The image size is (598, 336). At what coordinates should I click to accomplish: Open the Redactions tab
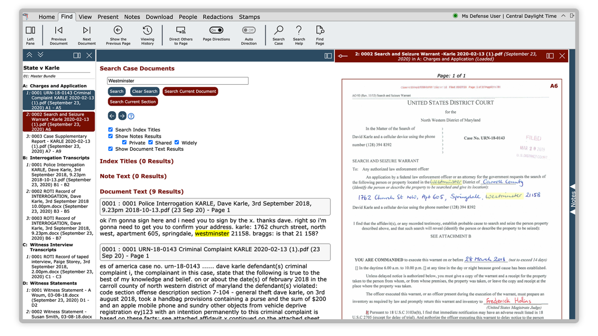[218, 17]
